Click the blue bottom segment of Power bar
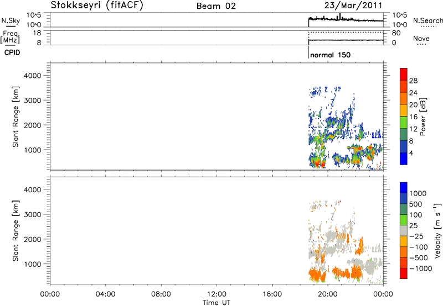This screenshot has width=443, height=306. pyautogui.click(x=404, y=159)
